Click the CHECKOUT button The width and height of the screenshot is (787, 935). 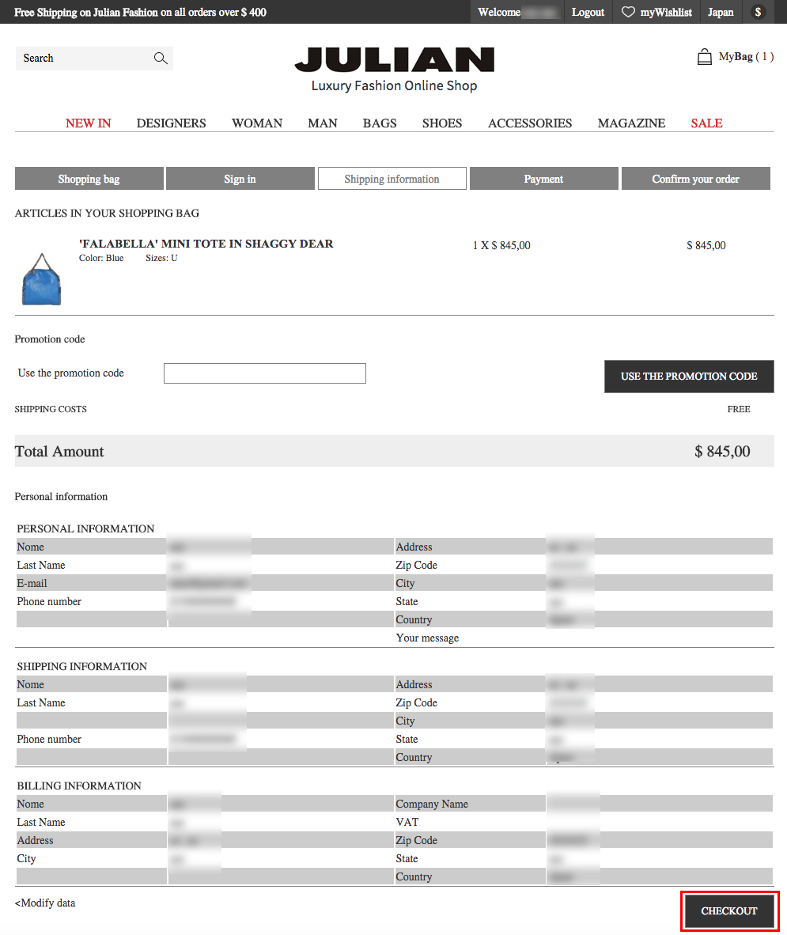click(729, 910)
